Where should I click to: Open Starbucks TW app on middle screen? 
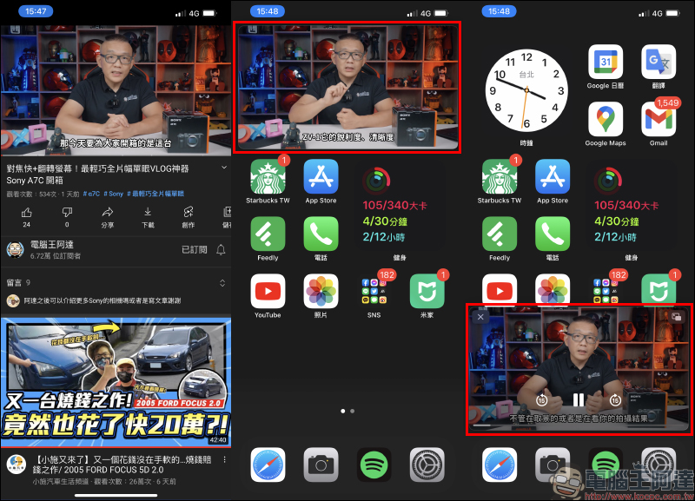[x=268, y=177]
